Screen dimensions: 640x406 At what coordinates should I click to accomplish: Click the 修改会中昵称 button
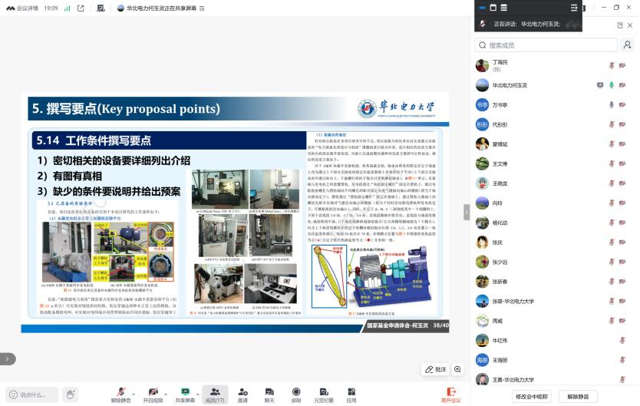pos(531,396)
